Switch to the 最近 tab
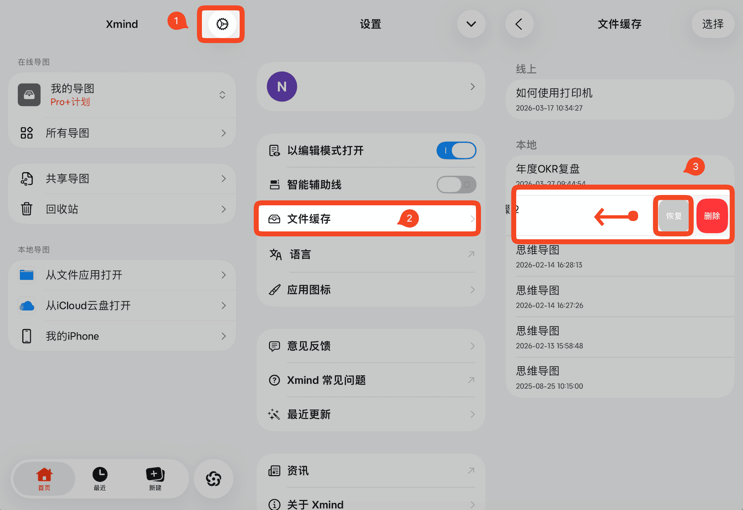 [x=100, y=479]
